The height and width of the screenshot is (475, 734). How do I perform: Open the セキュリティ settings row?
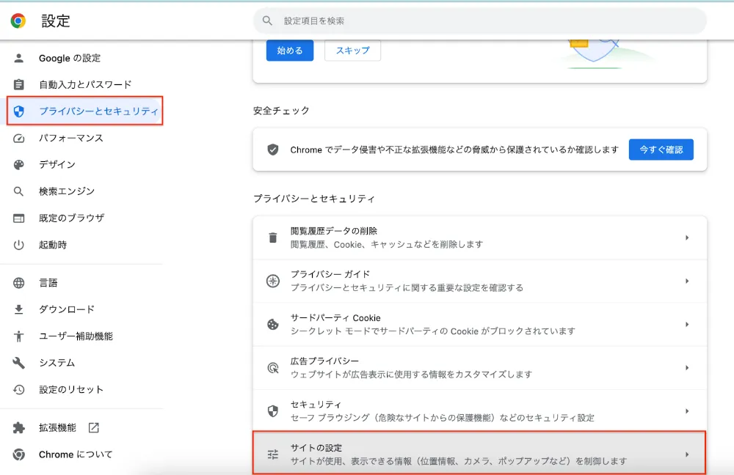pyautogui.click(x=480, y=411)
